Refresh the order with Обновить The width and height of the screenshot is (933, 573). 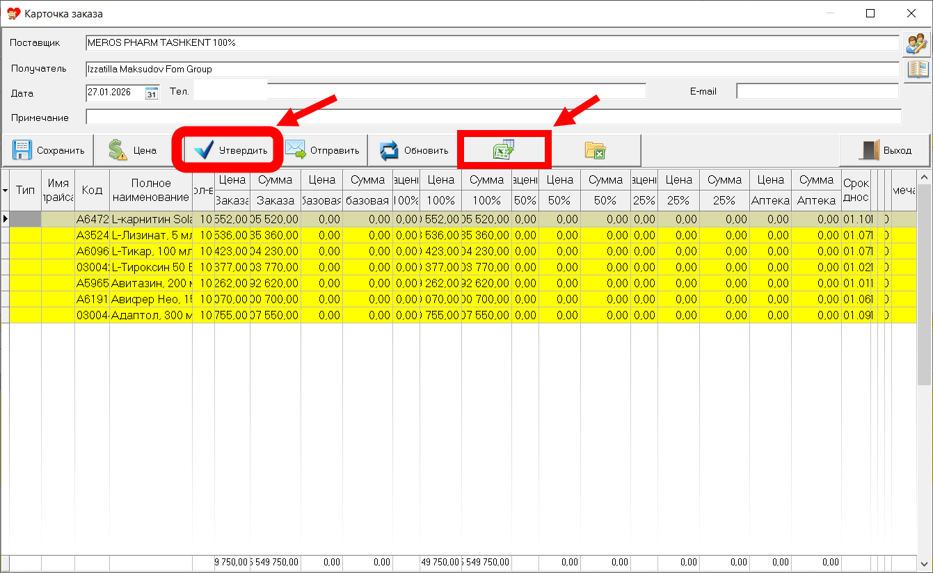point(413,150)
